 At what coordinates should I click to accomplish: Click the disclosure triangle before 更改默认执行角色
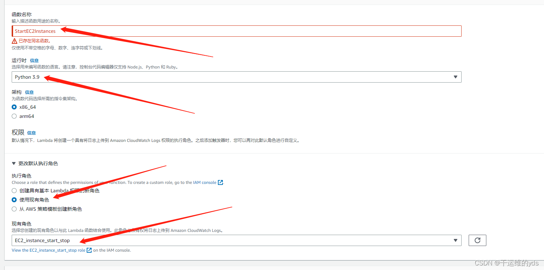(x=13, y=163)
